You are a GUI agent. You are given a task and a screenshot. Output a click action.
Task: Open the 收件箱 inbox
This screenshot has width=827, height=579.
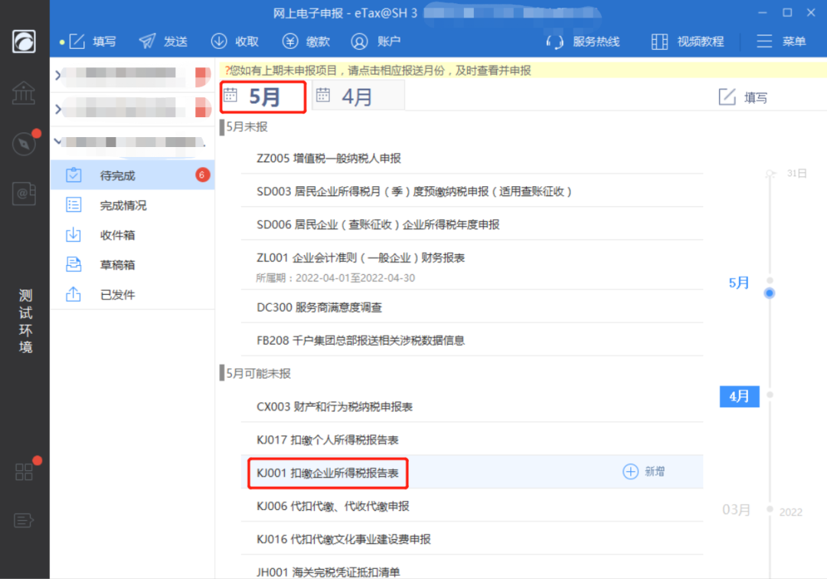point(116,234)
